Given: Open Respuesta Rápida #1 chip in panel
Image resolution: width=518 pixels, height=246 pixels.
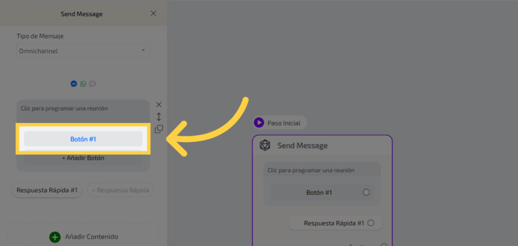Looking at the screenshot, I should [x=47, y=190].
